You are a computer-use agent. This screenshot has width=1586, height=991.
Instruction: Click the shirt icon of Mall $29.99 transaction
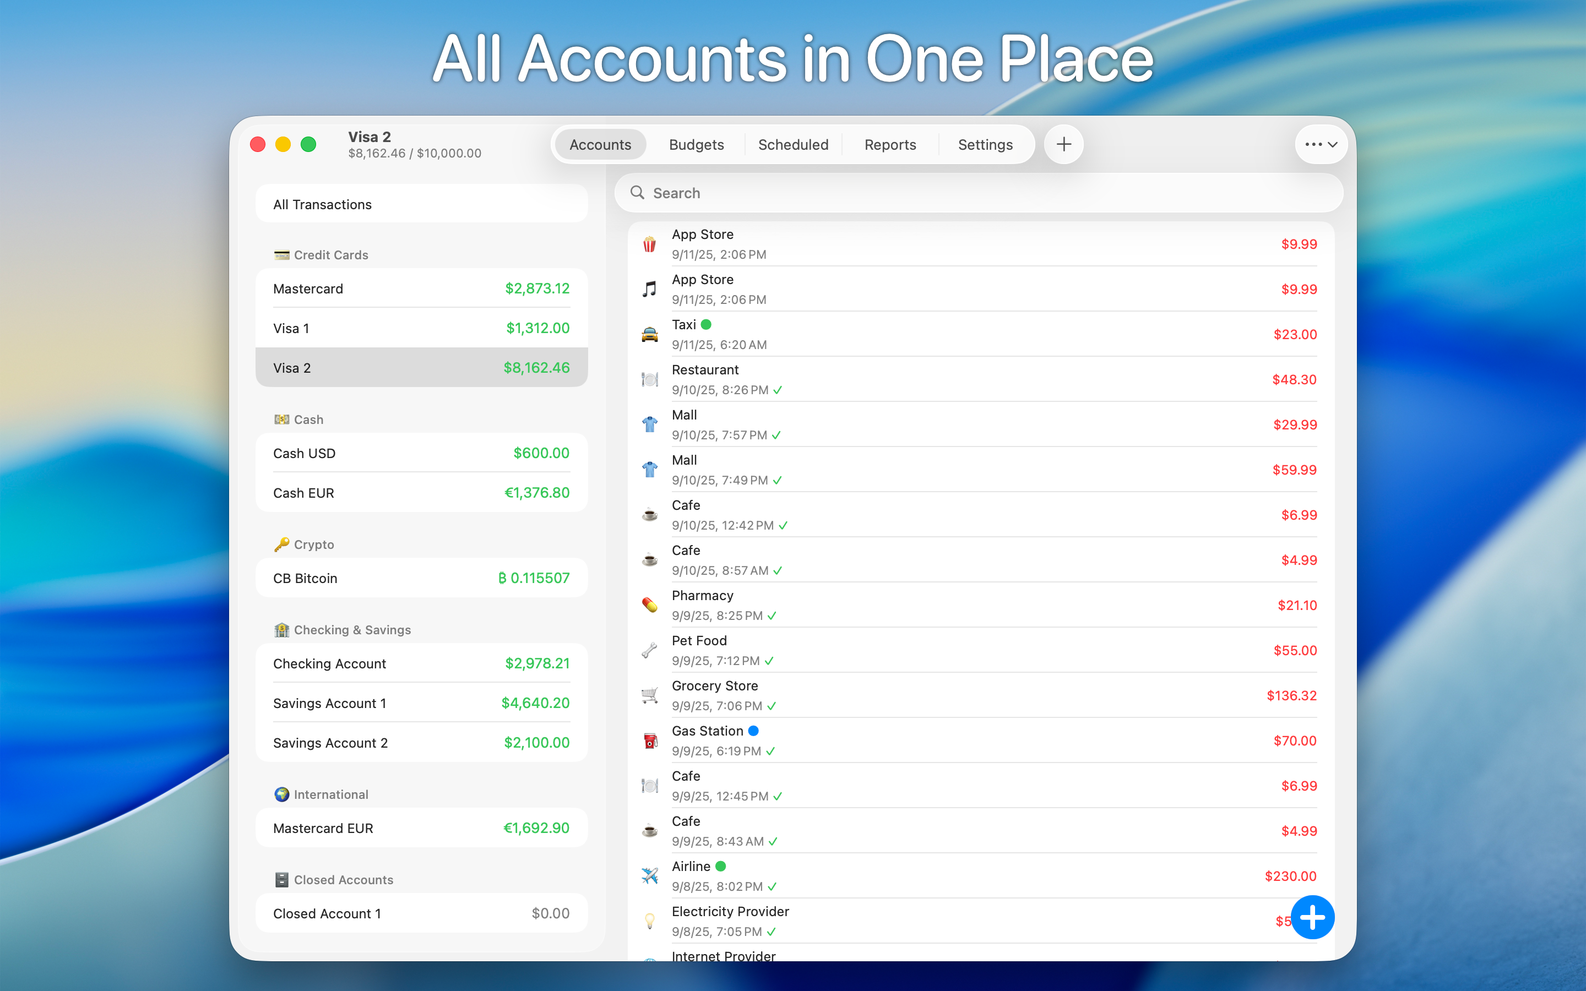649,424
